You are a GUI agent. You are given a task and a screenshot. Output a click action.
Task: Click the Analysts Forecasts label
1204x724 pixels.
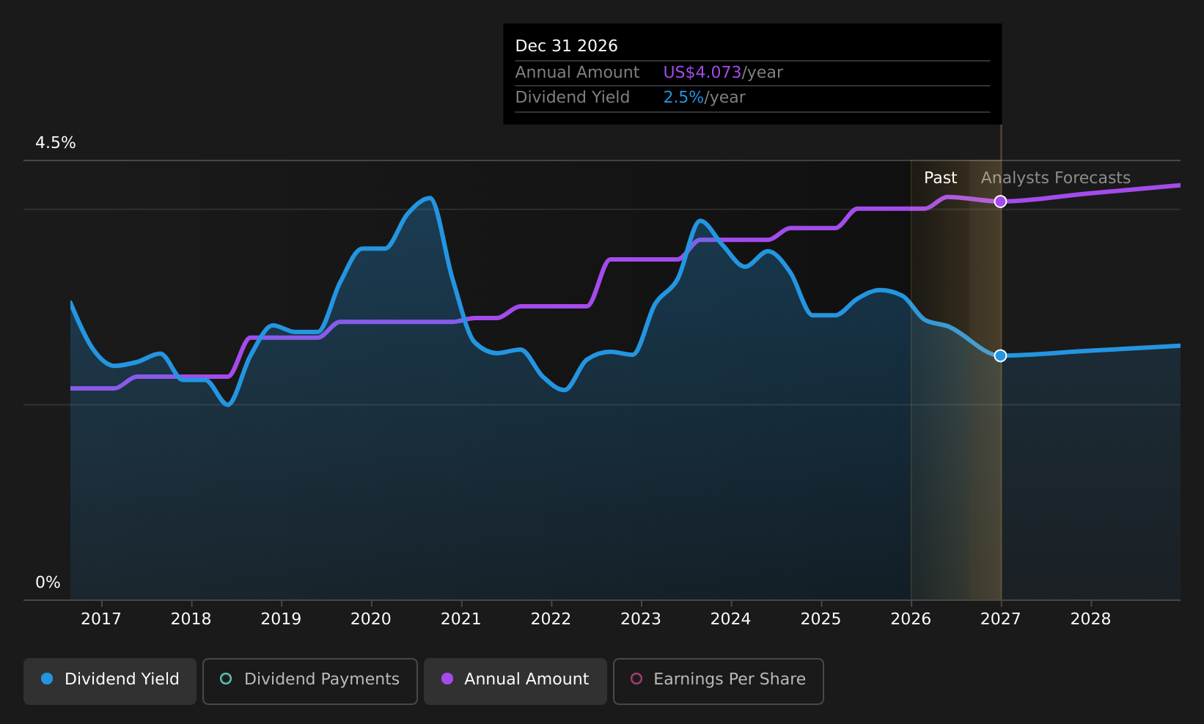click(x=1056, y=178)
